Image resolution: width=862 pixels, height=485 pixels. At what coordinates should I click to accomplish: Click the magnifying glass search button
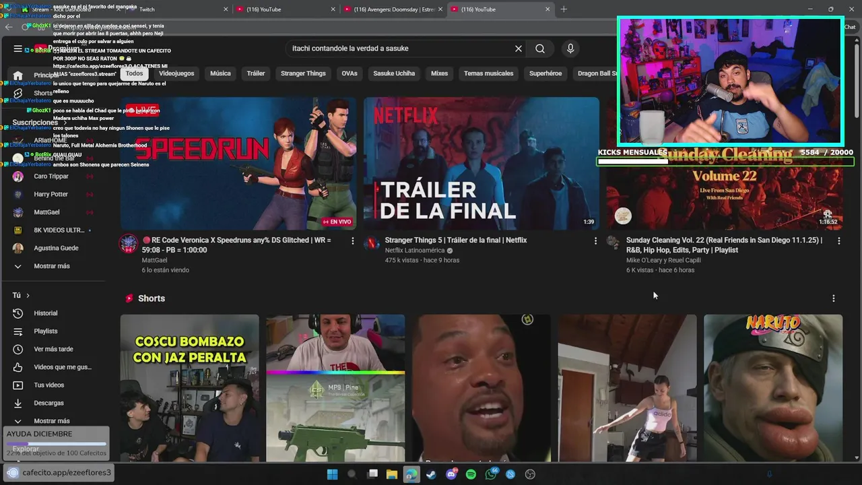tap(540, 48)
